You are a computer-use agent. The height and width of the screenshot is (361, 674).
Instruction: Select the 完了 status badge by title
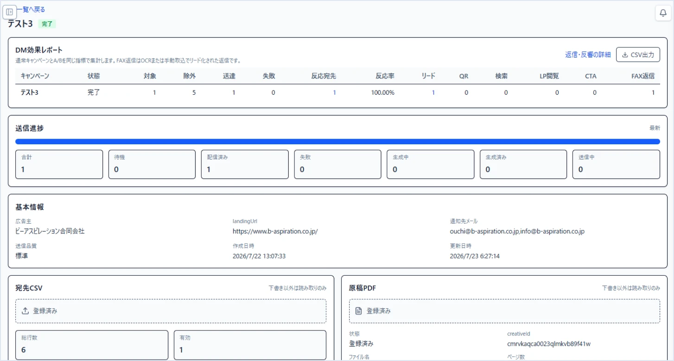47,24
